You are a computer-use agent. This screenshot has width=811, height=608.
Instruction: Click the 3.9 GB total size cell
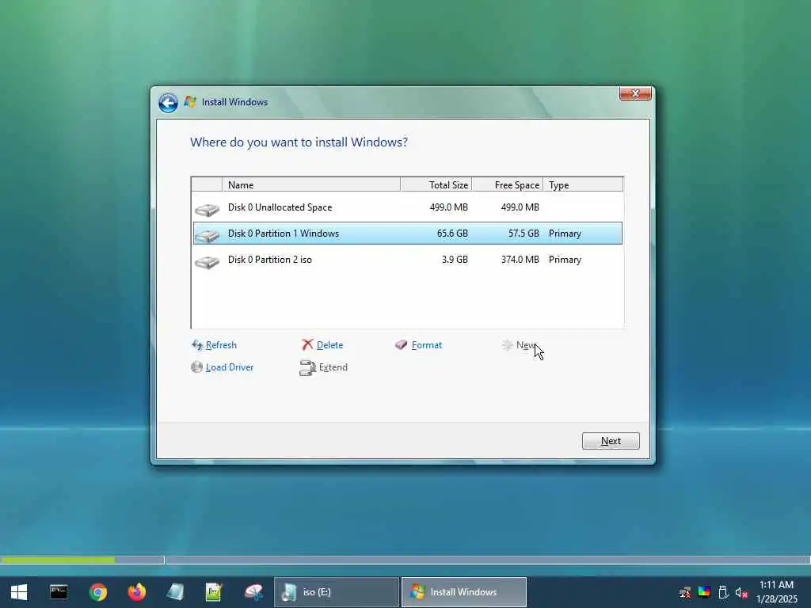pyautogui.click(x=455, y=260)
